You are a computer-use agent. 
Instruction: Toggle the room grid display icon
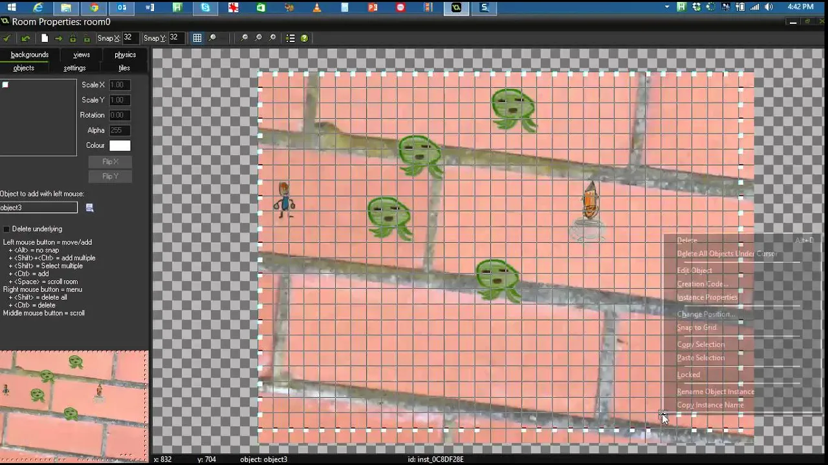tap(197, 38)
